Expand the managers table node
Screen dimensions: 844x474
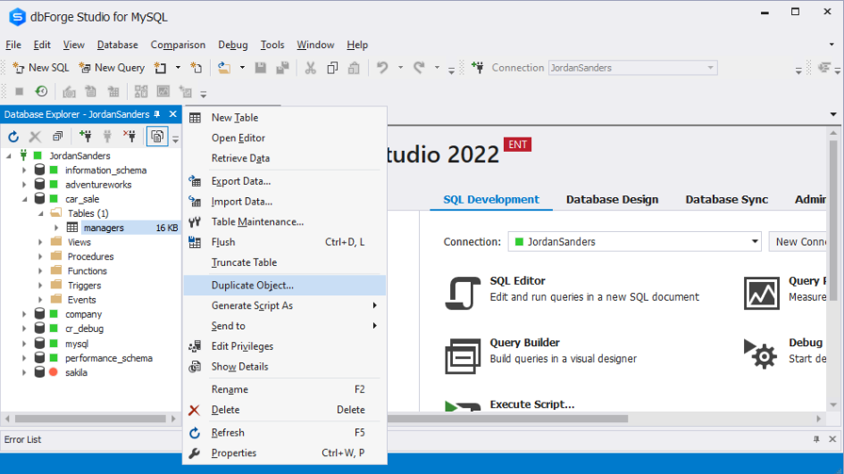click(56, 228)
